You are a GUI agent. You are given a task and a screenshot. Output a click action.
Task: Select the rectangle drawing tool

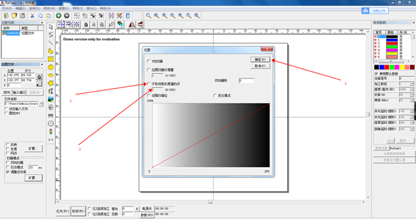coord(51,59)
